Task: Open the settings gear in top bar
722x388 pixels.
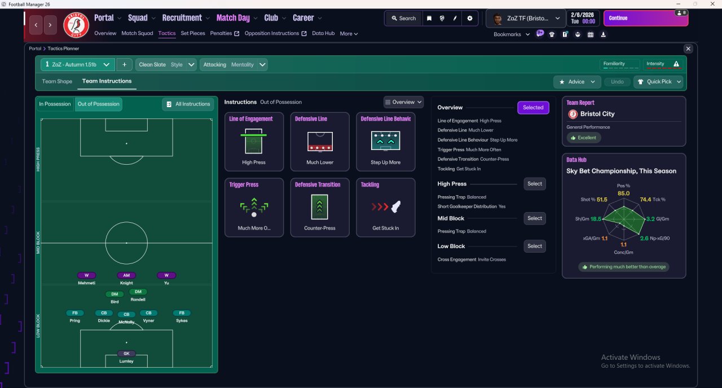Action: [470, 18]
